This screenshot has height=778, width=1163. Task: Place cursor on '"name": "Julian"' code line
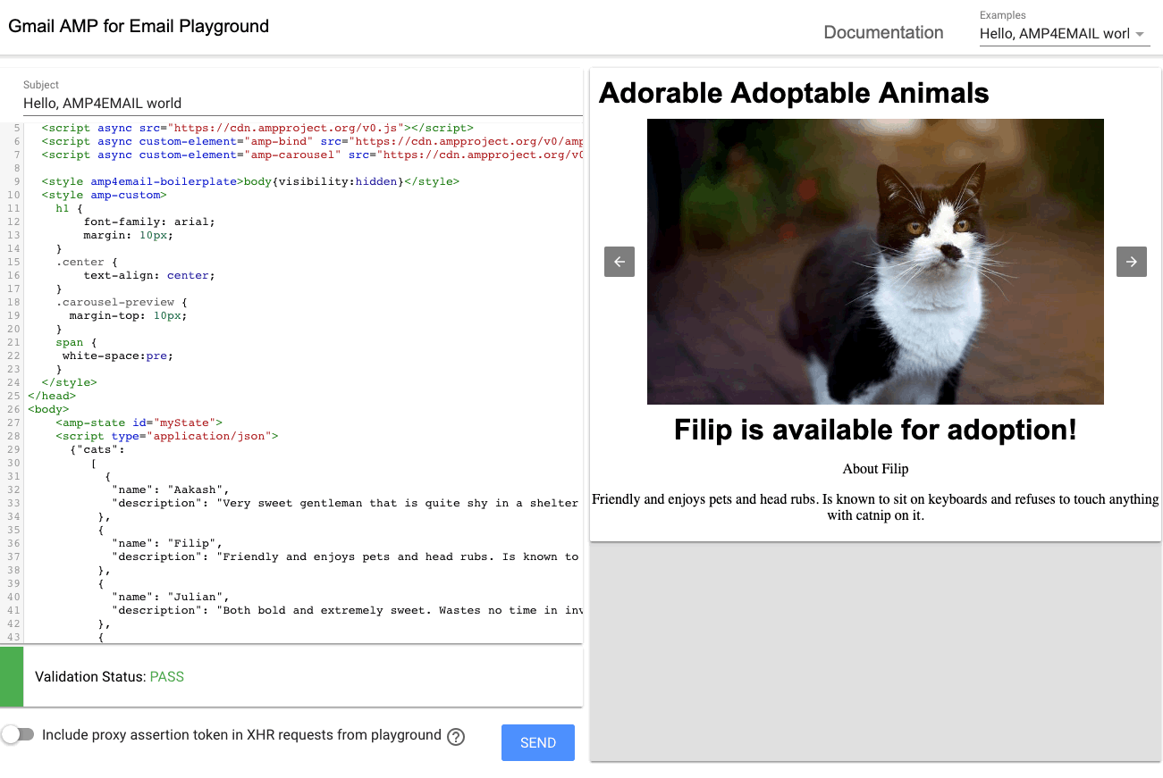pyautogui.click(x=171, y=597)
